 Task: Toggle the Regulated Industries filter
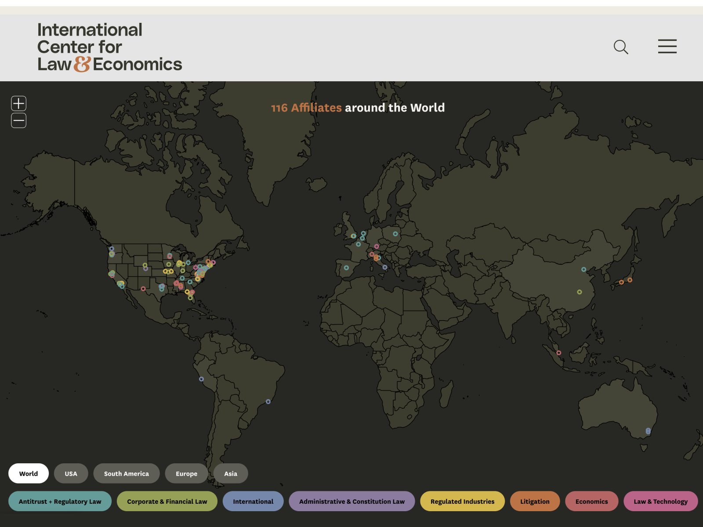point(462,501)
